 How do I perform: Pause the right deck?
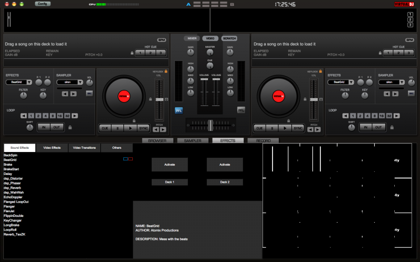coord(272,128)
